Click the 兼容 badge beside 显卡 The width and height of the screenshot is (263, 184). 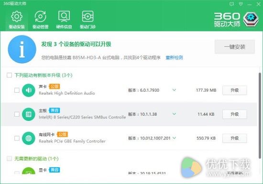55,170
